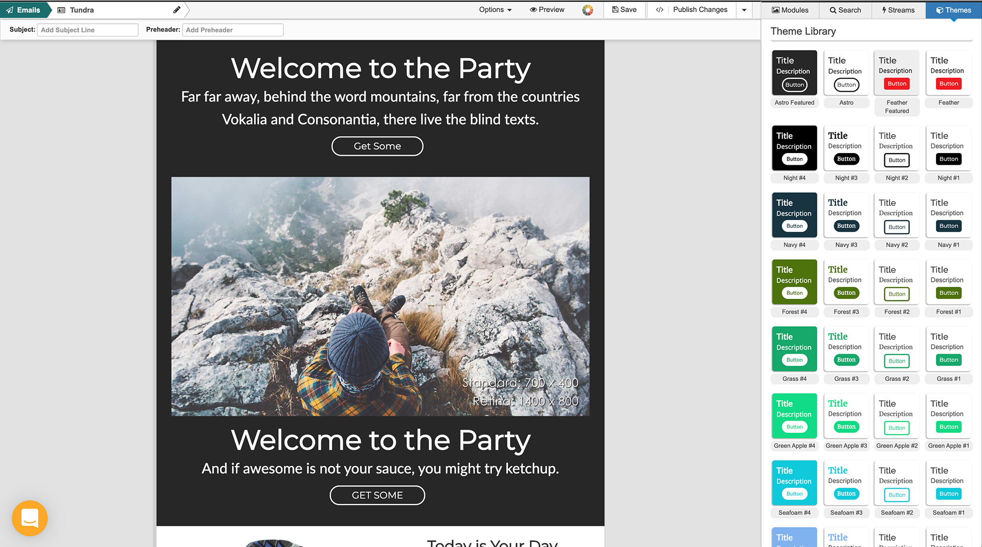Click the Emails paper plane breadcrumb
The width and height of the screenshot is (982, 547).
tap(24, 10)
